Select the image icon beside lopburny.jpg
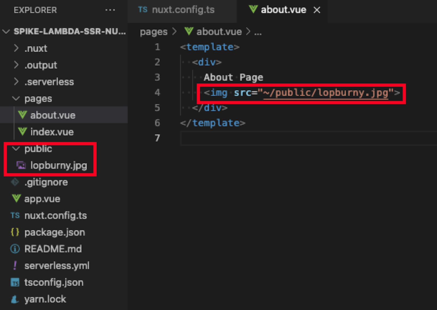The height and width of the screenshot is (310, 437). coord(21,165)
